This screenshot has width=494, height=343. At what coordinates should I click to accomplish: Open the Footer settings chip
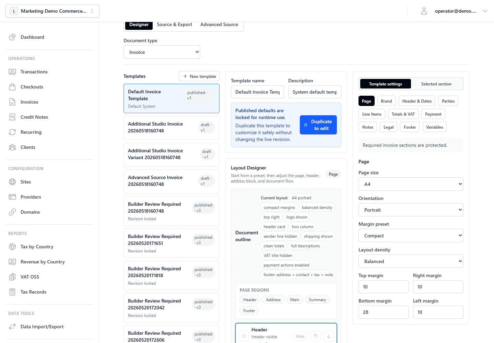pyautogui.click(x=410, y=127)
